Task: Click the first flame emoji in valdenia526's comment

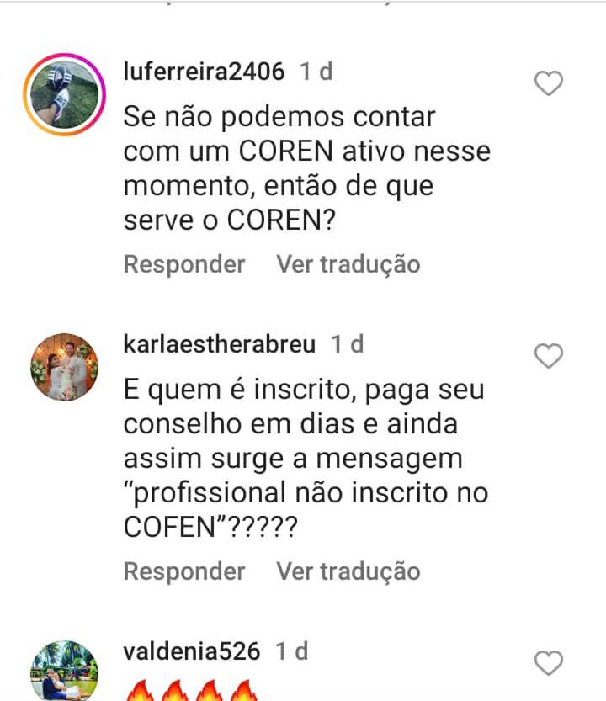Action: click(139, 690)
